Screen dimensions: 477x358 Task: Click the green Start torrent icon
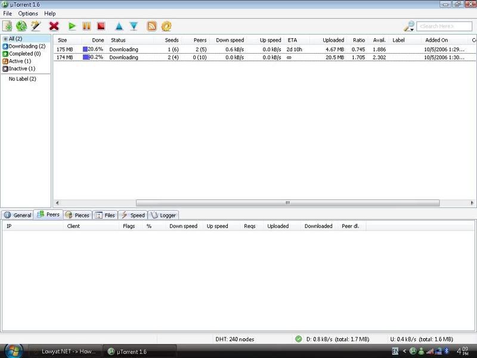tap(72, 26)
